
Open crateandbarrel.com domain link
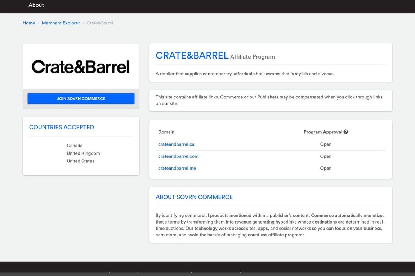(x=178, y=156)
